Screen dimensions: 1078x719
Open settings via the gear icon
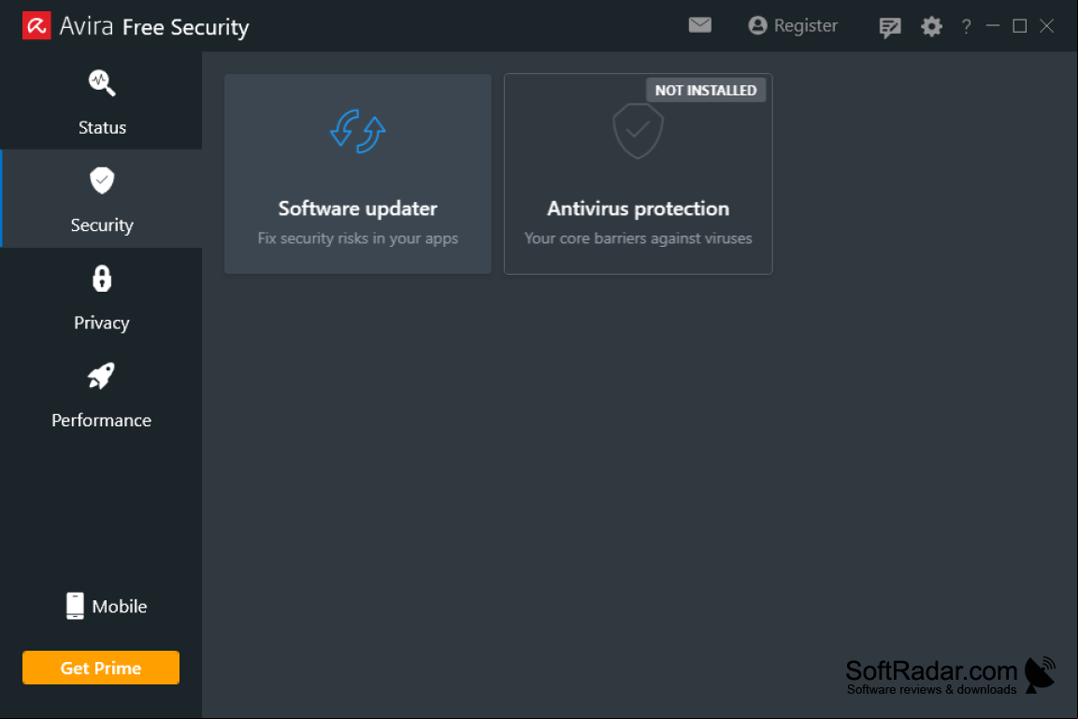pyautogui.click(x=931, y=27)
